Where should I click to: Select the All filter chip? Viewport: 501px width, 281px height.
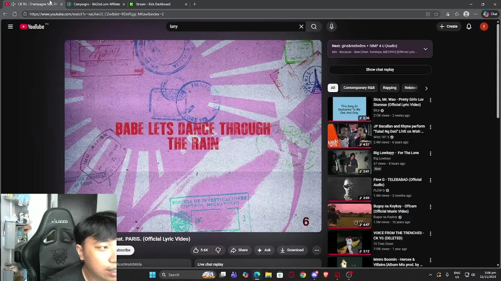pos(333,88)
